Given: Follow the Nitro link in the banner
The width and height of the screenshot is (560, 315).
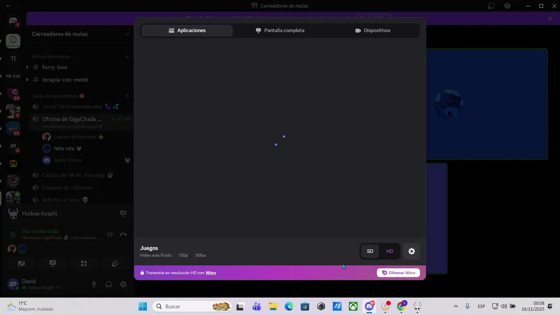Looking at the screenshot, I should (x=211, y=273).
